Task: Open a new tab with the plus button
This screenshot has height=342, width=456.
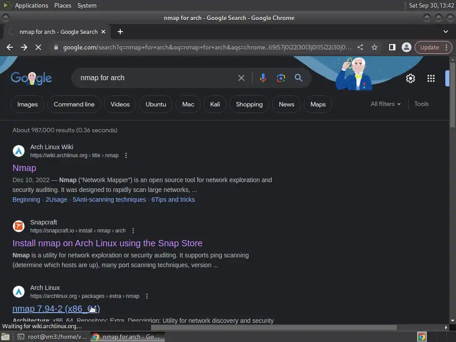Action: (120, 32)
